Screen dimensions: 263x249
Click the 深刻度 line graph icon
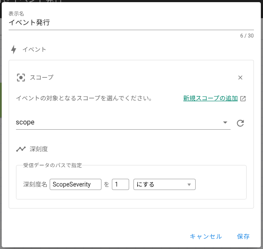[x=21, y=149]
